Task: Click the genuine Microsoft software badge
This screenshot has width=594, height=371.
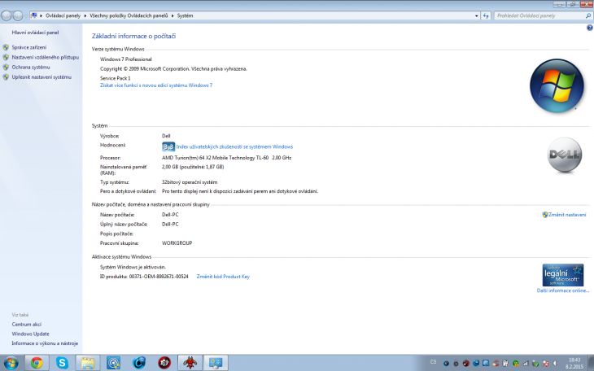Action: coord(562,275)
